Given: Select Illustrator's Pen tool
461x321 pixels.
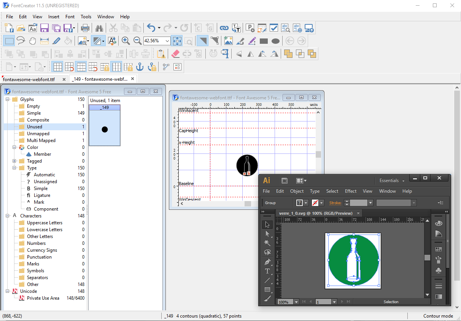Looking at the screenshot, I should point(267,262).
